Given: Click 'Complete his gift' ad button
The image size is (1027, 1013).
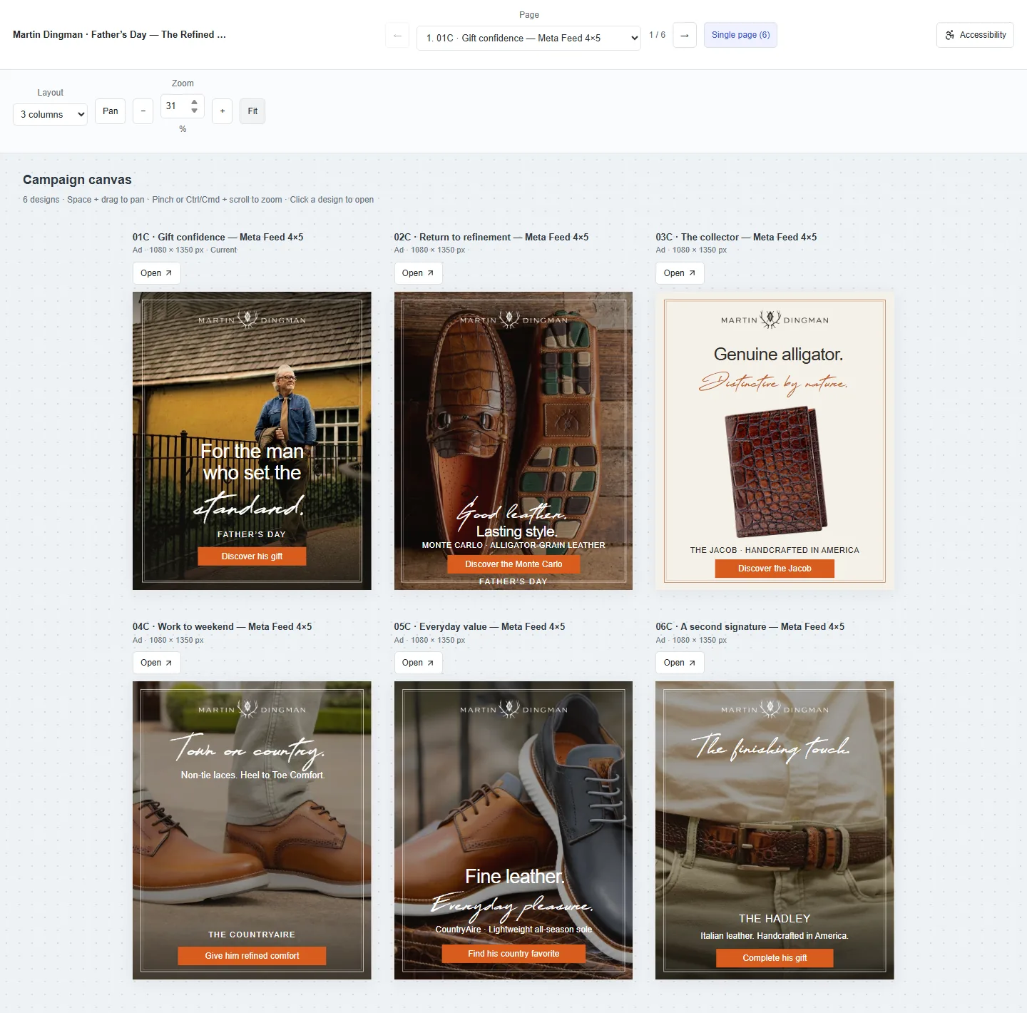Looking at the screenshot, I should (775, 958).
